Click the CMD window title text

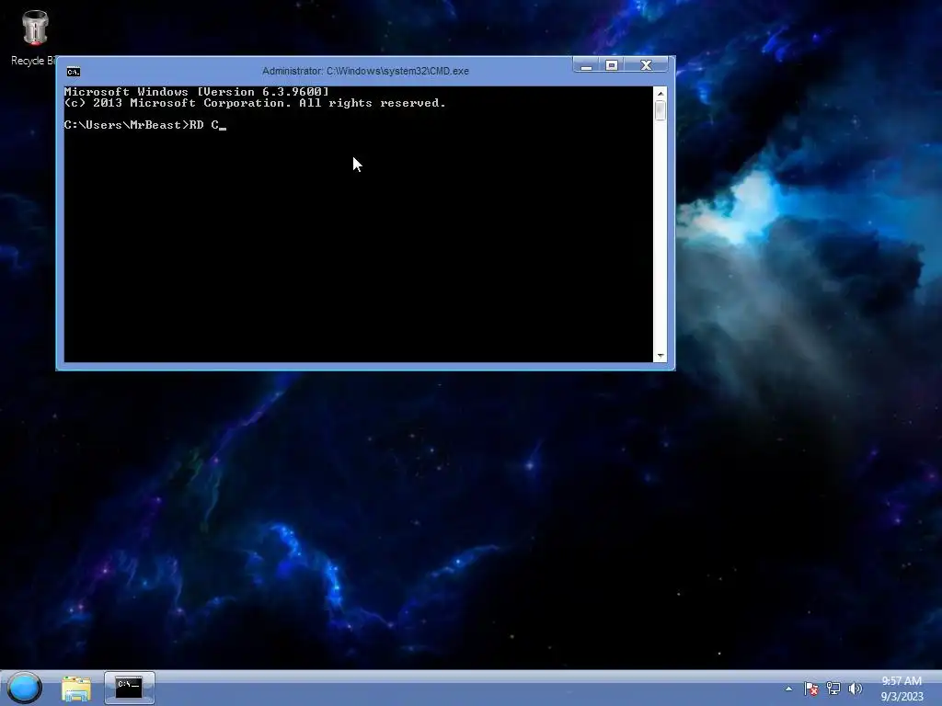coord(365,71)
